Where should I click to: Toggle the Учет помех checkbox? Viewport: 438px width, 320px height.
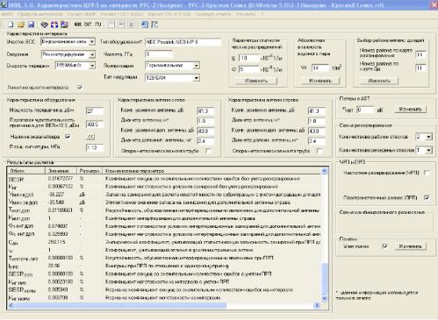385,246
